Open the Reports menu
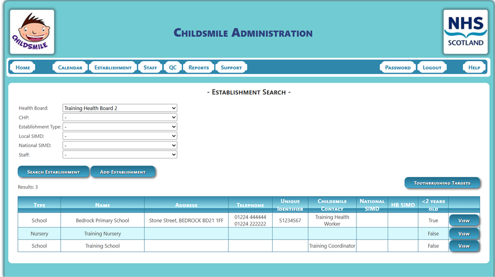Image resolution: width=495 pixels, height=277 pixels. tap(199, 67)
